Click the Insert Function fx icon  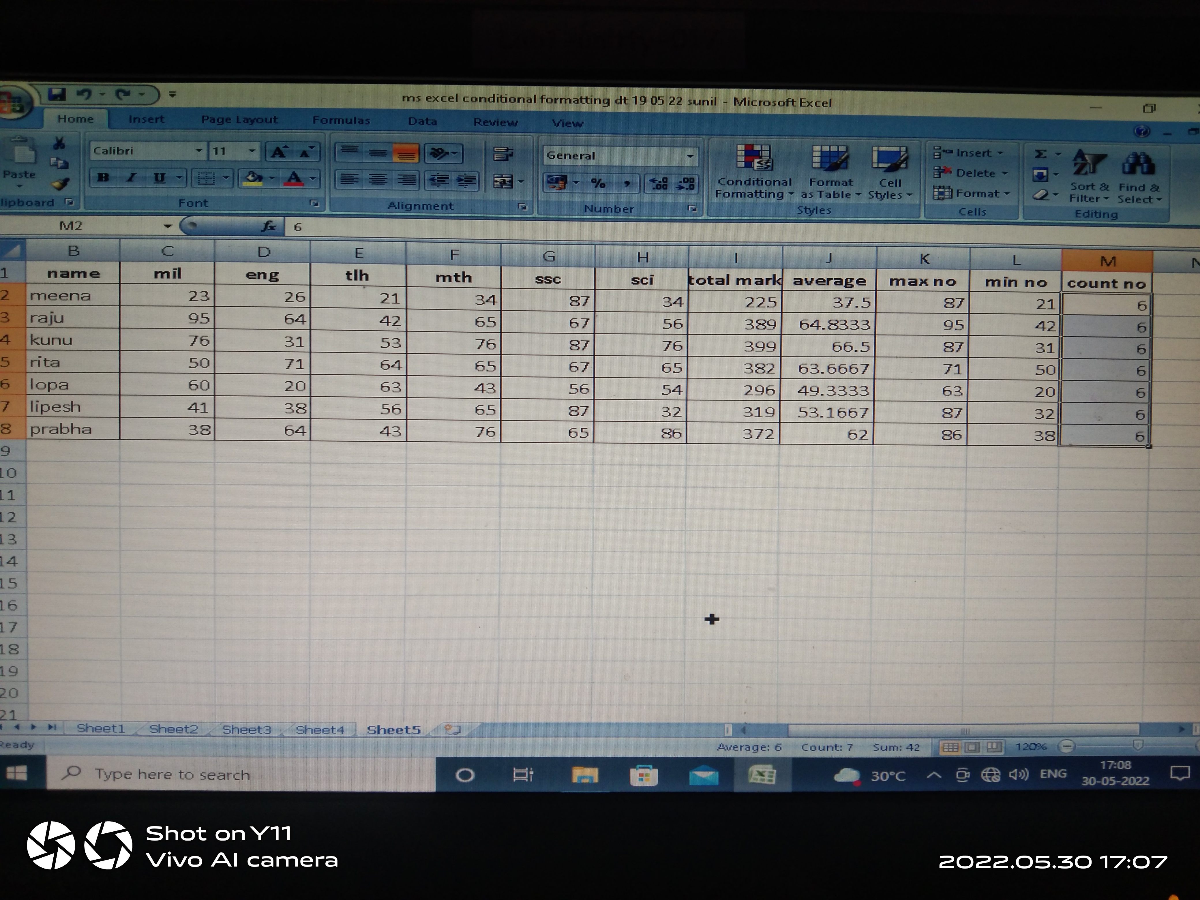tap(269, 226)
